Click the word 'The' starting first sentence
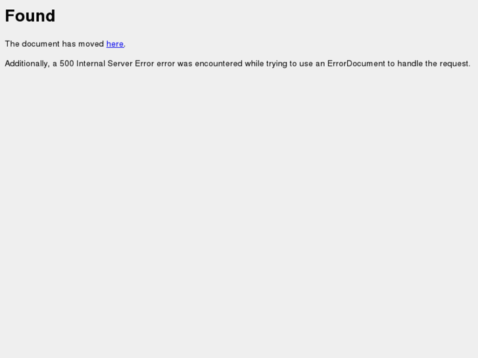The width and height of the screenshot is (478, 358). point(12,44)
